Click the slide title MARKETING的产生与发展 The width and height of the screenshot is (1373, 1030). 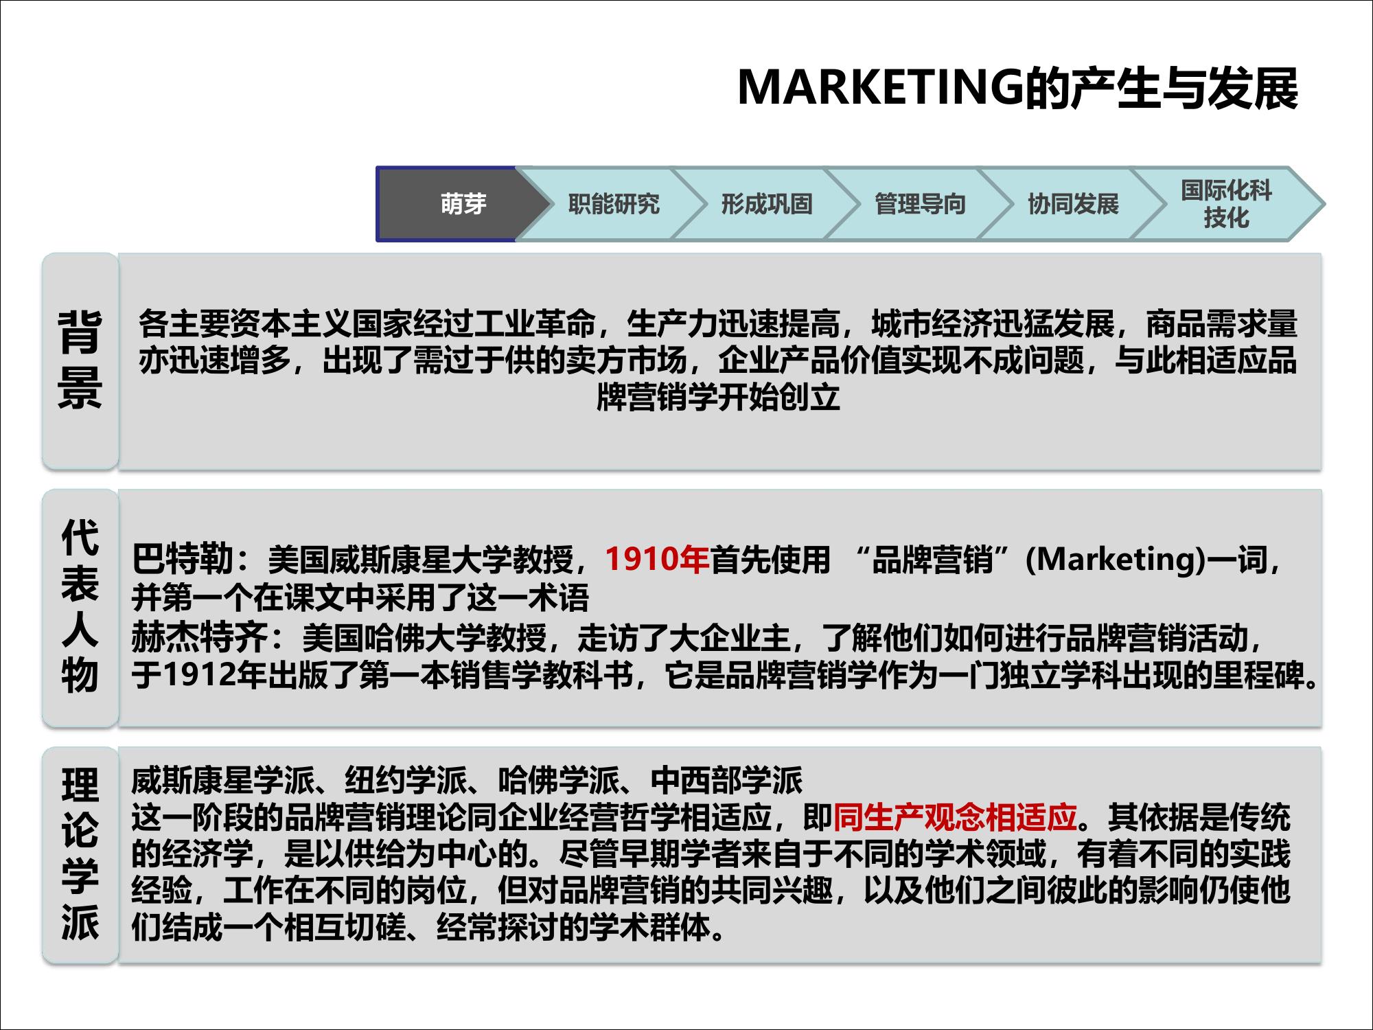click(1018, 89)
